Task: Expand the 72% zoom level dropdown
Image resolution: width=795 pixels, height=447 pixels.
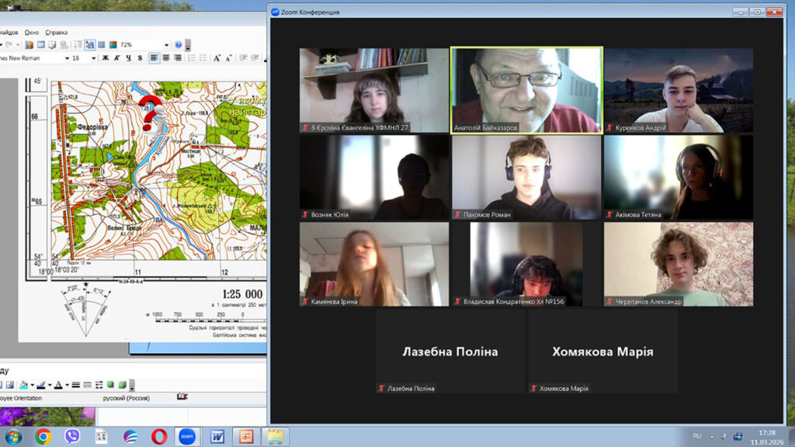Action: point(166,45)
